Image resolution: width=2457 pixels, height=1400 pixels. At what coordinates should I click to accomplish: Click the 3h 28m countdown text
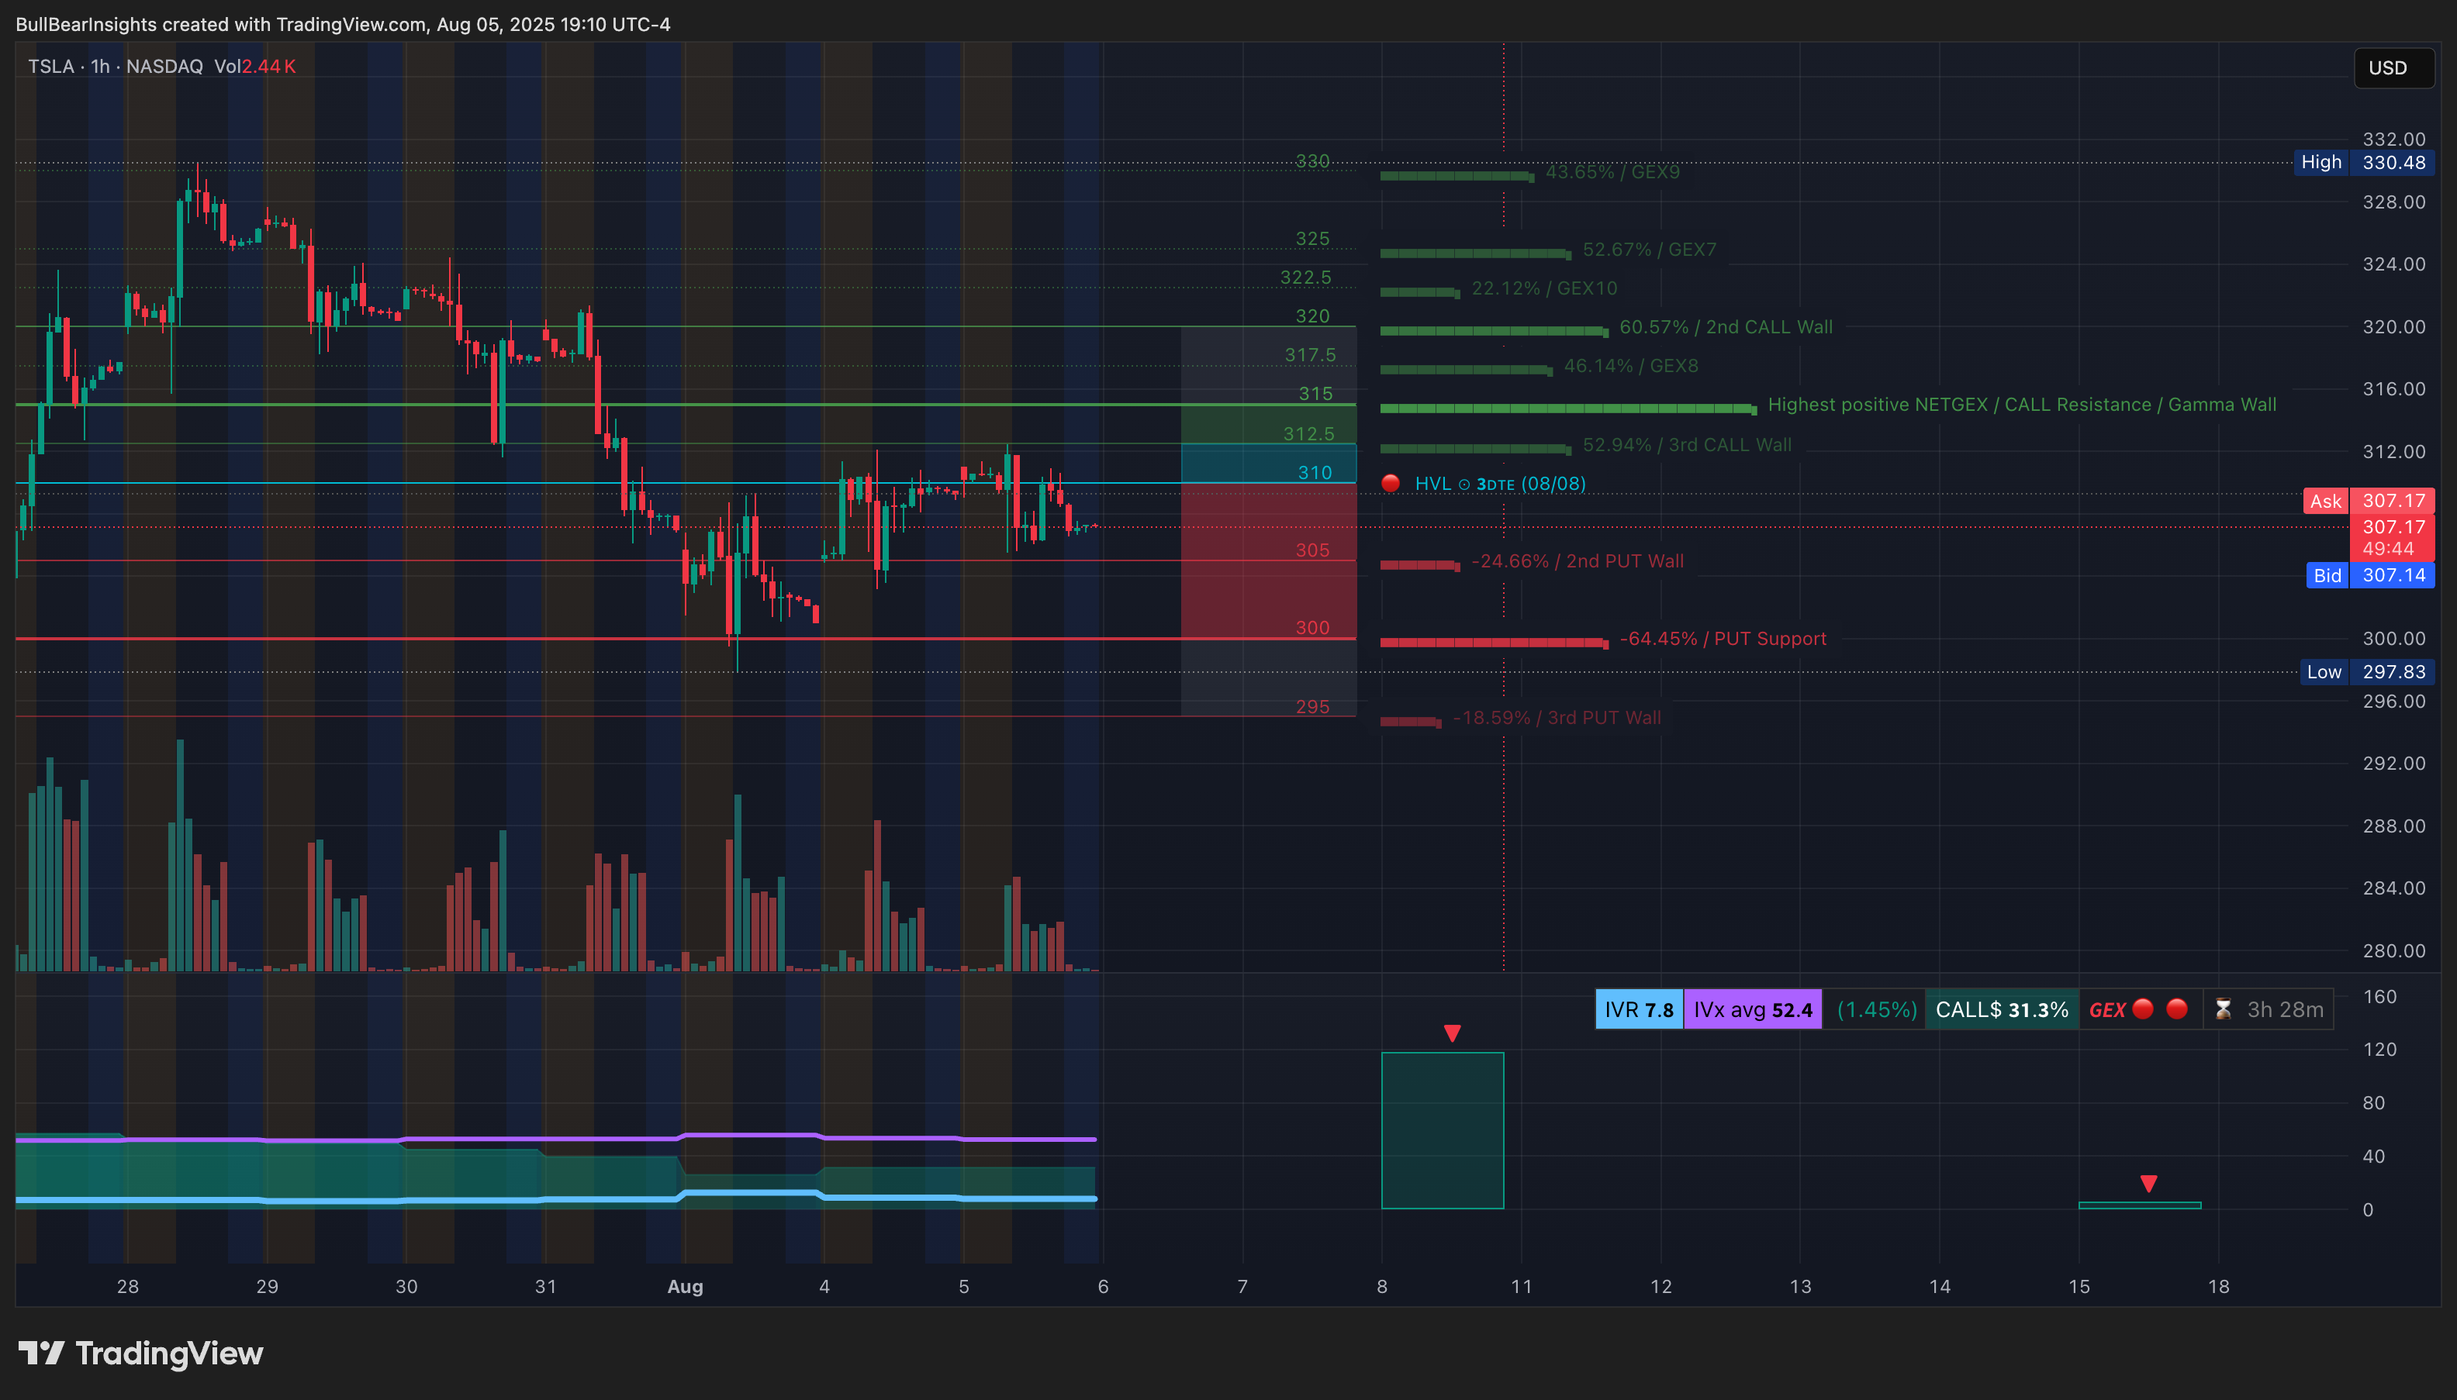click(x=2285, y=1009)
